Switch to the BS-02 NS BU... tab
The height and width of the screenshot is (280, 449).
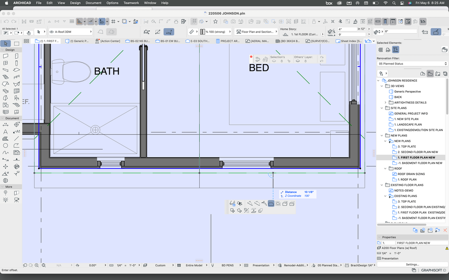click(x=139, y=41)
